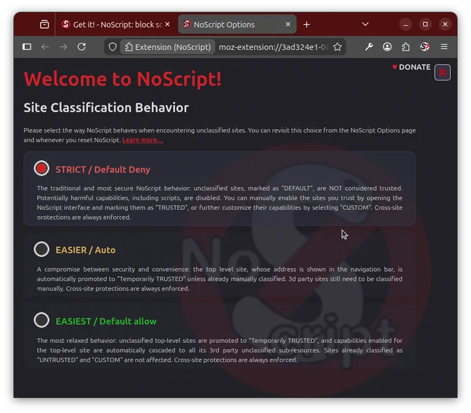Close the welcome panel with red X
Viewport: 471px width, 413px height.
442,73
